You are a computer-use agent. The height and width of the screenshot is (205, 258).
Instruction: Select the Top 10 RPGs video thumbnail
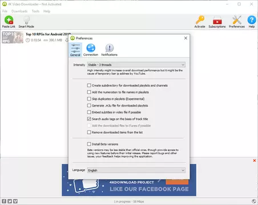pyautogui.click(x=13, y=38)
